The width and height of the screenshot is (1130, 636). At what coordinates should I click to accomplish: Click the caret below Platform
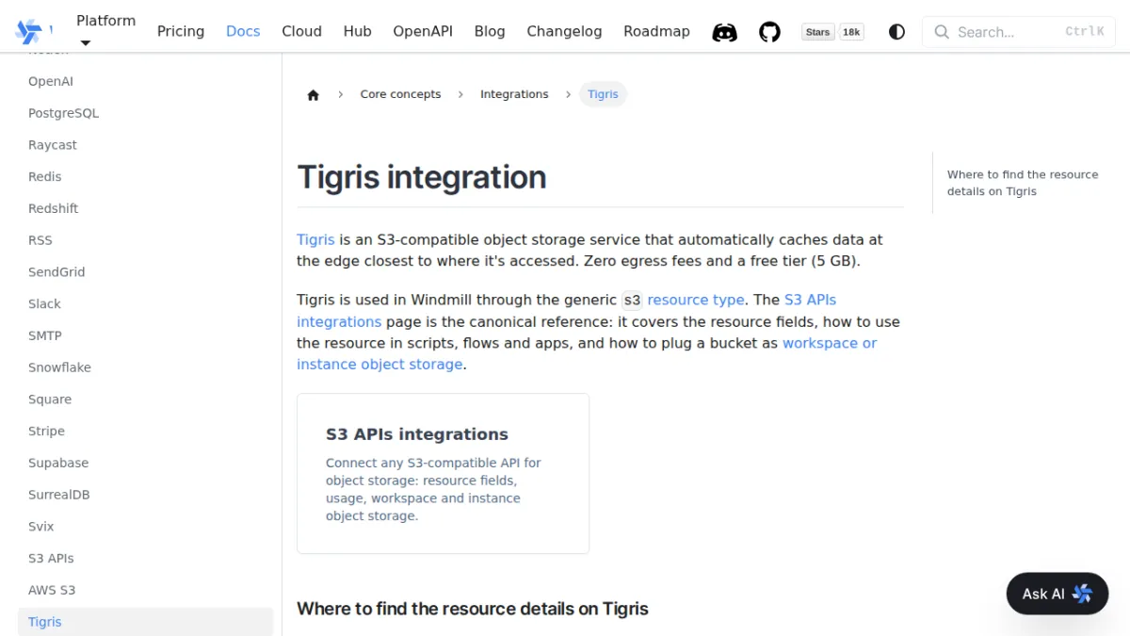[86, 43]
